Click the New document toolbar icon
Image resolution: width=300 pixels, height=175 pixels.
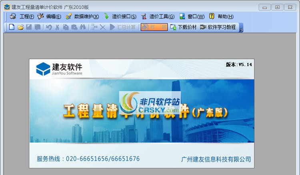tap(12, 27)
